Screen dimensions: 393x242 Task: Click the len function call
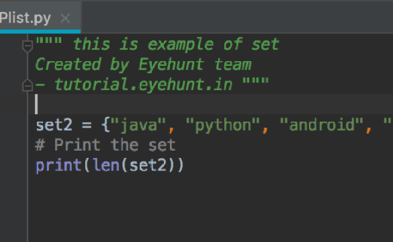[106, 166]
